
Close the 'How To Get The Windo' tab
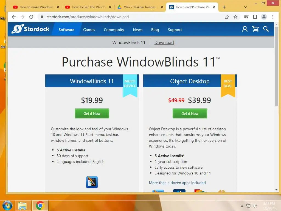pos(110,7)
